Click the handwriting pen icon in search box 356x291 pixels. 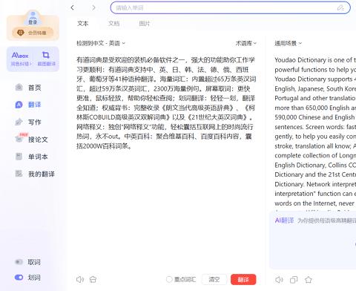click(340, 7)
